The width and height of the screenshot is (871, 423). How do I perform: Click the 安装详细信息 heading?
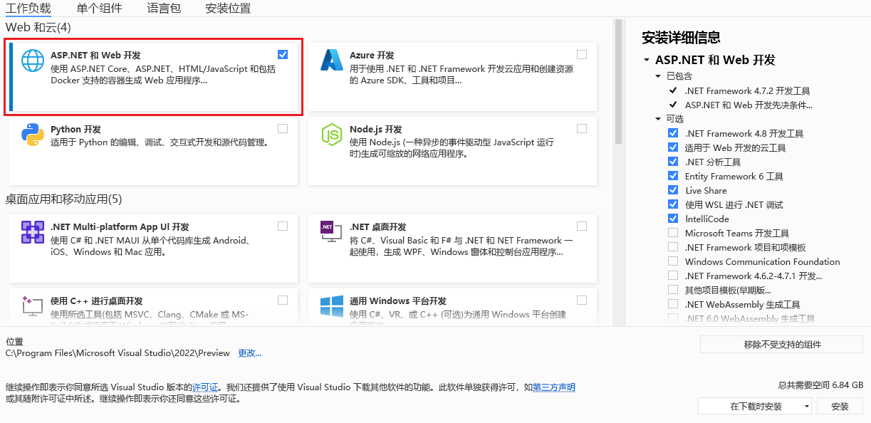[681, 38]
